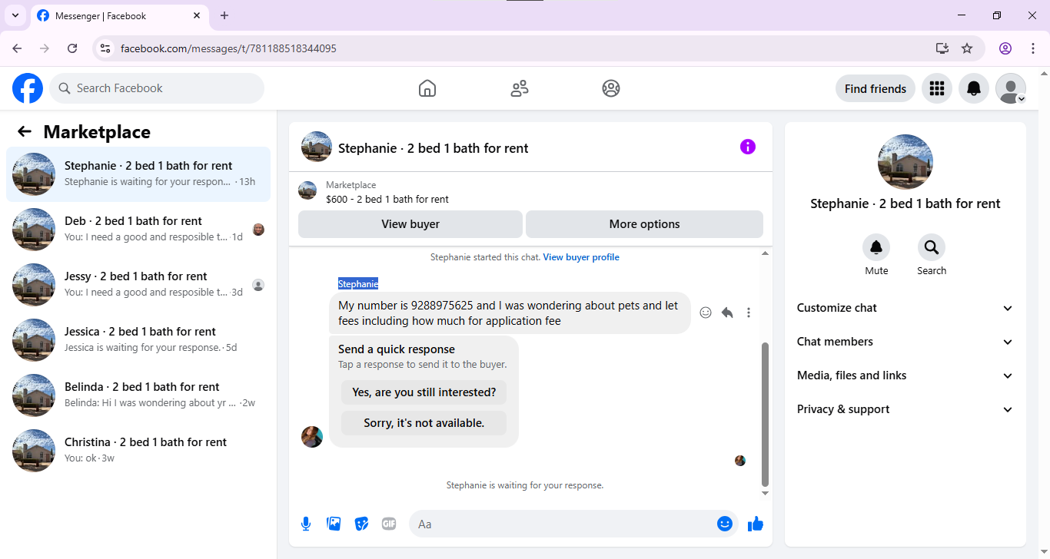View site information icon in address bar
This screenshot has width=1050, height=559.
[105, 48]
